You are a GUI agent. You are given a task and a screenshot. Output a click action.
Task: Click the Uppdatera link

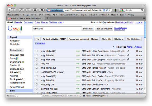40,43
